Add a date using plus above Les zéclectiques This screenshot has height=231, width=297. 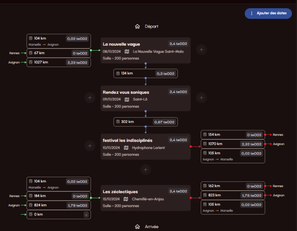146,170
